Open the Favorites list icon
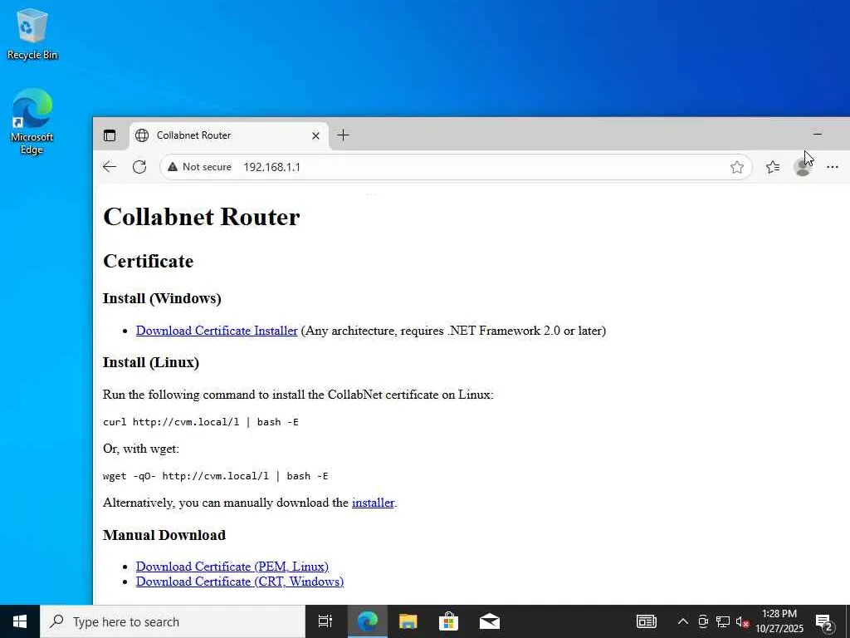This screenshot has width=850, height=638. [x=773, y=167]
